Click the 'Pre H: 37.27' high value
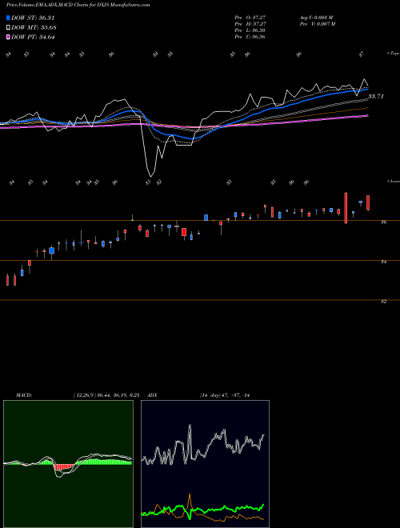 pyautogui.click(x=250, y=23)
